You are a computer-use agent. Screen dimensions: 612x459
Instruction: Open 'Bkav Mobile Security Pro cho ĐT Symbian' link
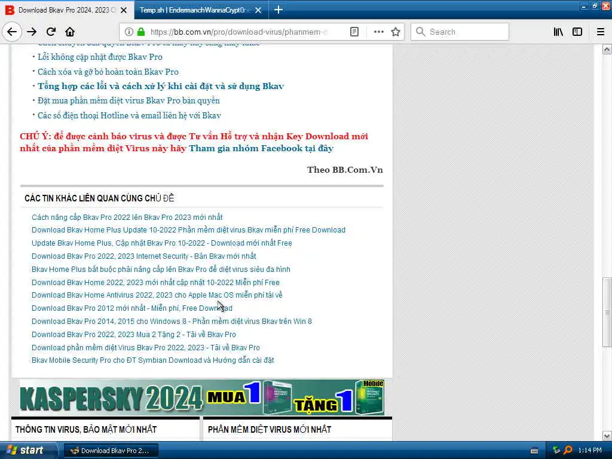[152, 360]
